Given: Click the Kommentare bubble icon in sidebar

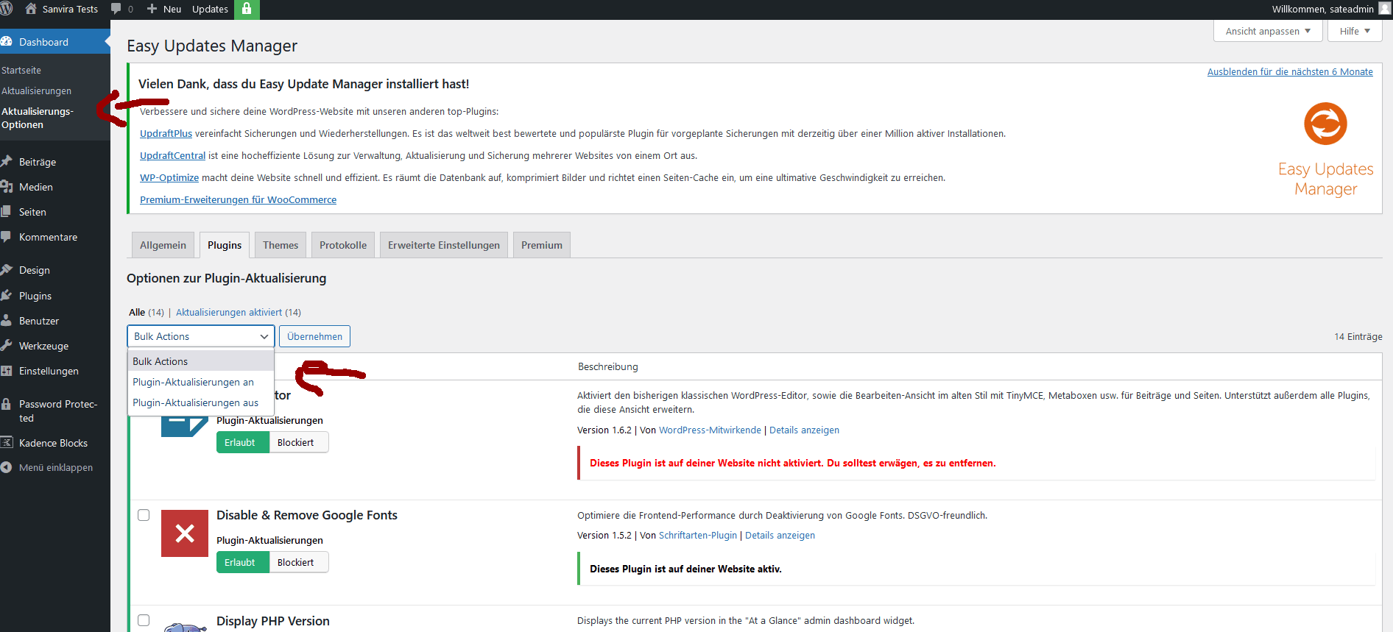Looking at the screenshot, I should [x=7, y=237].
